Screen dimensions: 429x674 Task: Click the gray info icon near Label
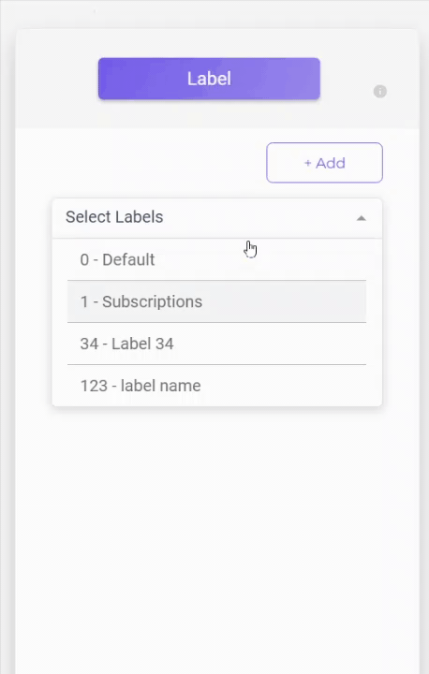click(379, 91)
